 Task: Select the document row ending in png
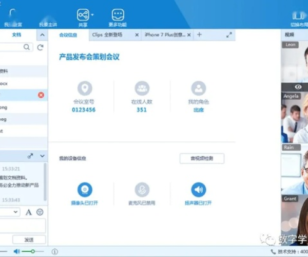coord(24,107)
